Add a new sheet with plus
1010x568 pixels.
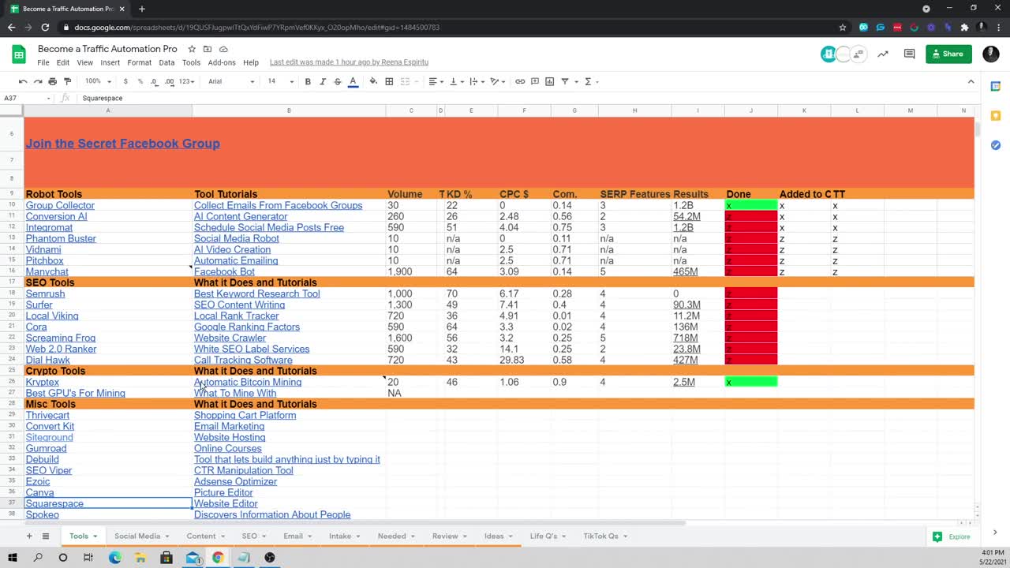click(29, 536)
